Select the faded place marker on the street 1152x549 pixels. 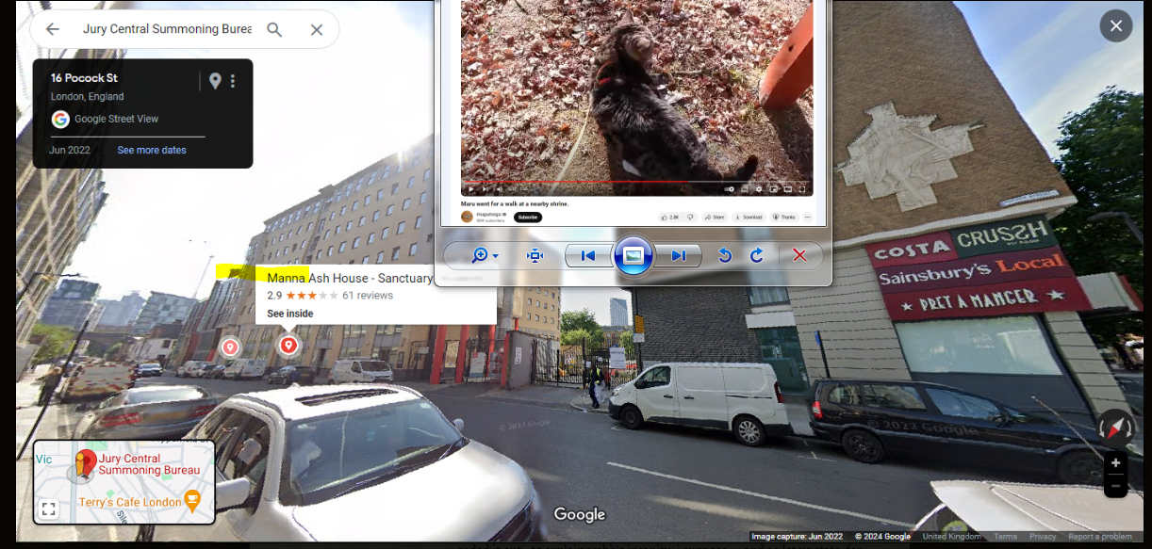pos(230,347)
